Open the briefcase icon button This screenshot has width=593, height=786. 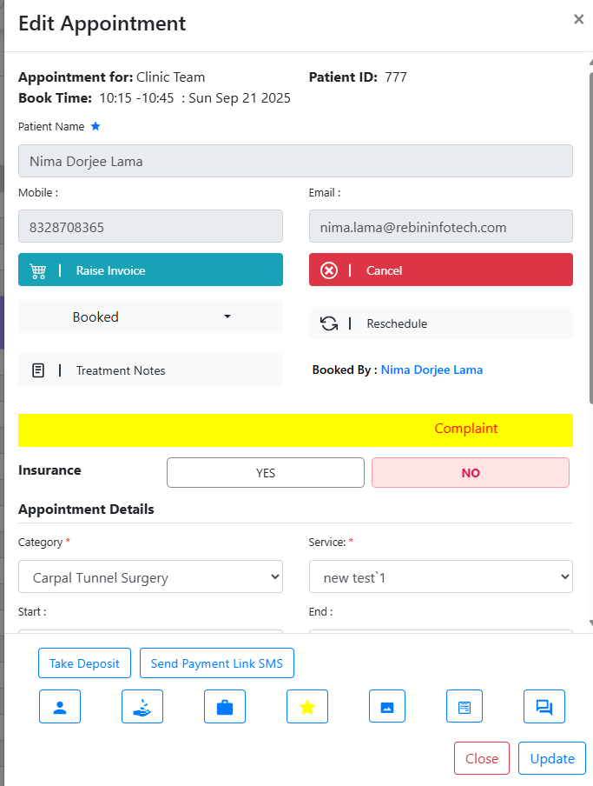coord(225,707)
